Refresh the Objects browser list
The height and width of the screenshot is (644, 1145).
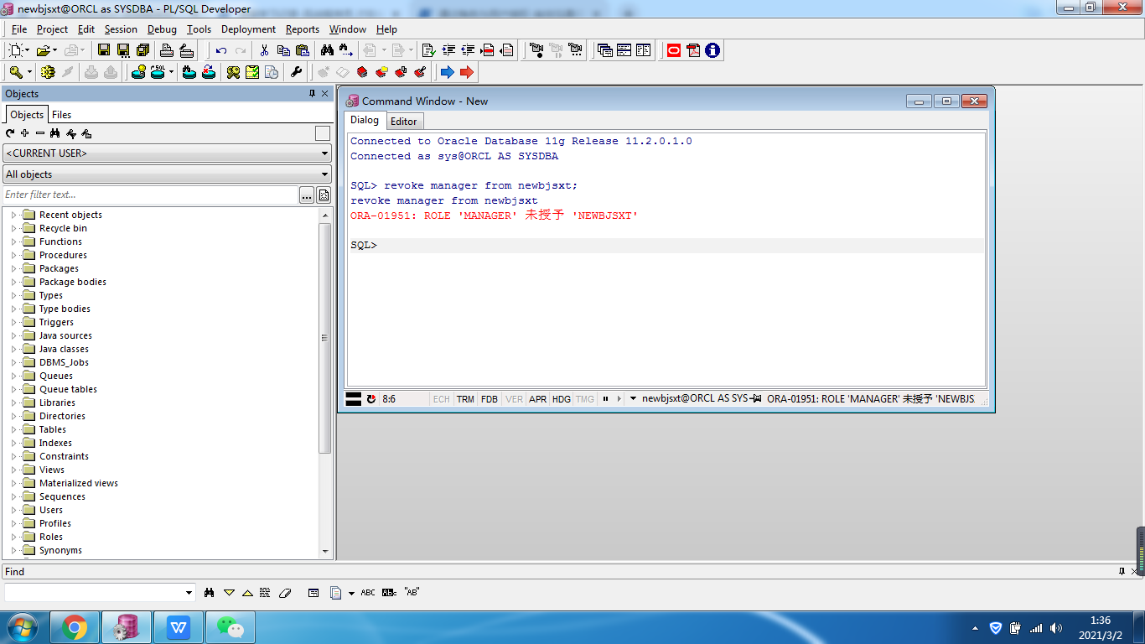(x=10, y=133)
